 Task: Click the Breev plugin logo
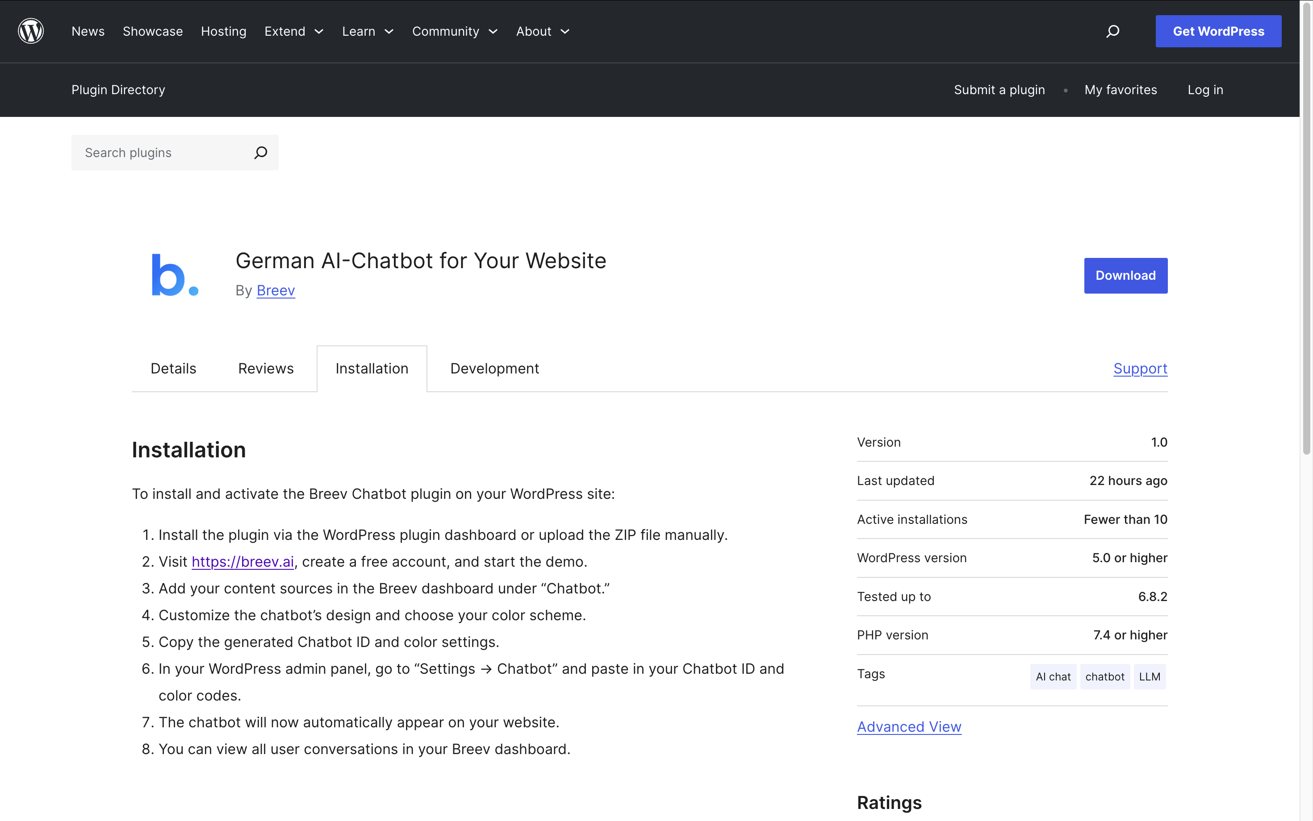175,275
